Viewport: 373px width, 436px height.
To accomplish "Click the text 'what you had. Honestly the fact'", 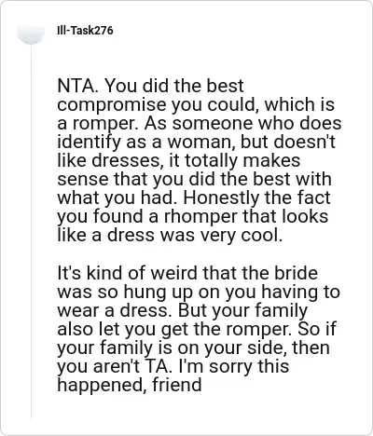I will (194, 198).
